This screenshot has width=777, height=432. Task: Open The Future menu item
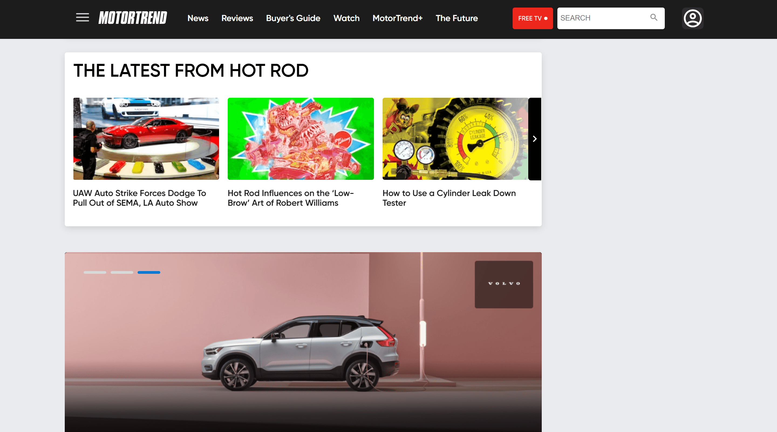pos(457,18)
